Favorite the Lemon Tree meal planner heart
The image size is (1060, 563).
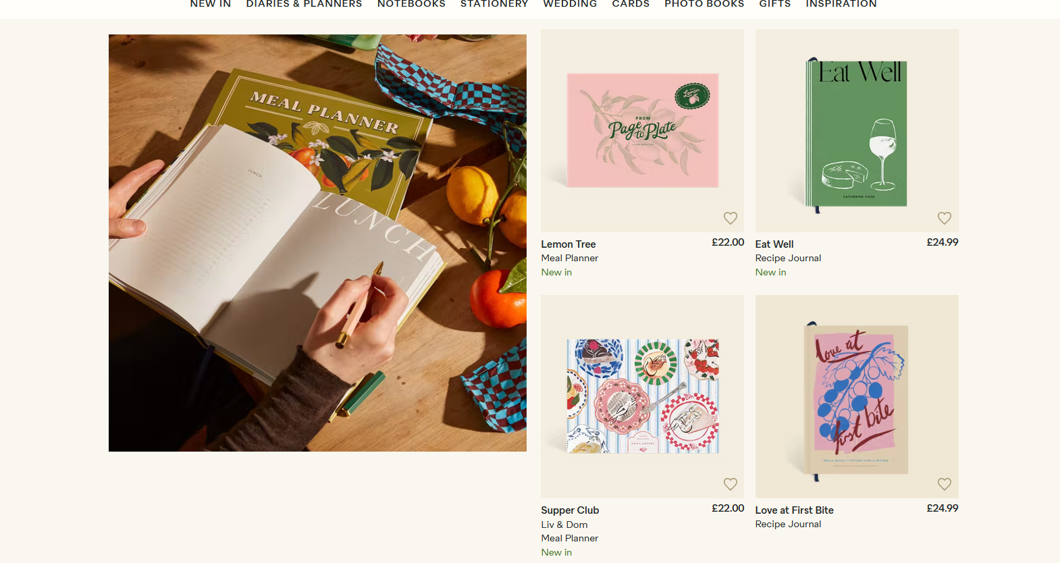[x=730, y=218]
